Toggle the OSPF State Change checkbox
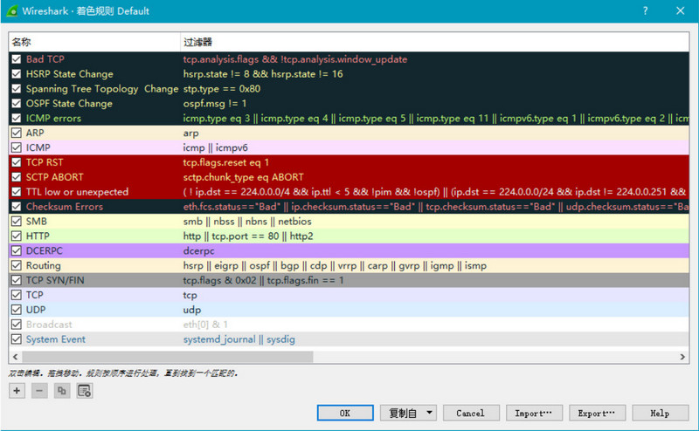The image size is (699, 431). (17, 103)
